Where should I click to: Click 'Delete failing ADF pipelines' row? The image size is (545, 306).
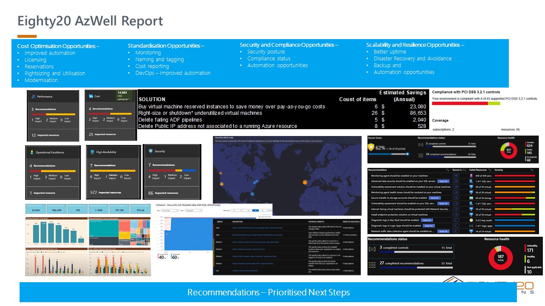(x=283, y=119)
